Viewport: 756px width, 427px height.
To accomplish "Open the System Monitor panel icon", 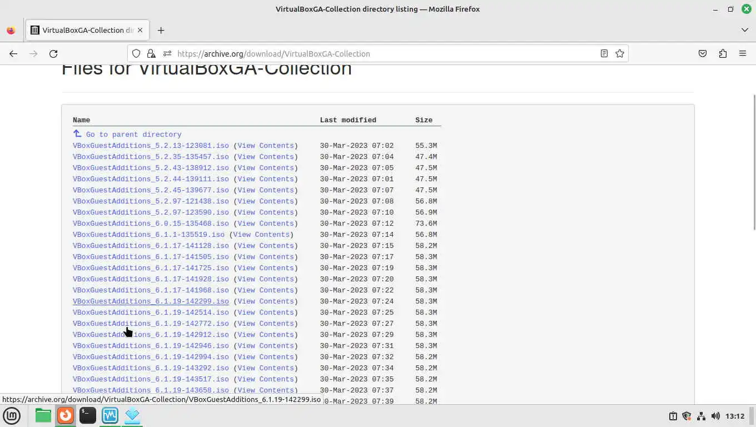I will point(110,415).
